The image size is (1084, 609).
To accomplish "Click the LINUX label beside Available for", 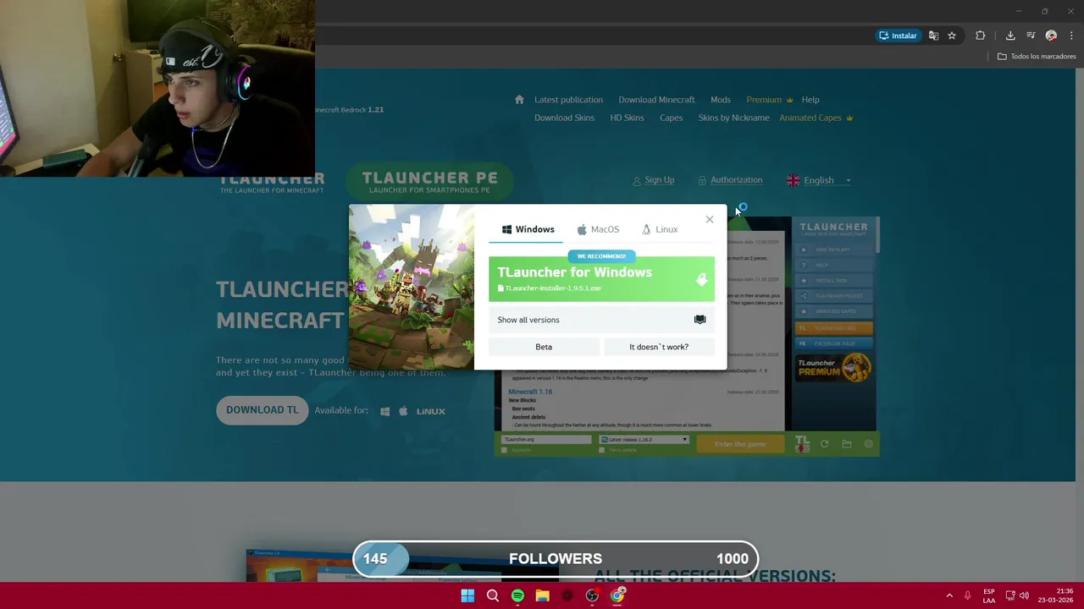I will pos(430,411).
